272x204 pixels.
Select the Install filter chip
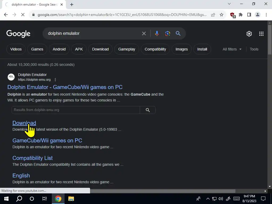[x=202, y=49]
